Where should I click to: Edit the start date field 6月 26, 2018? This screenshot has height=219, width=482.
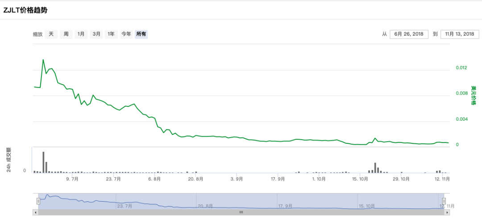point(409,34)
